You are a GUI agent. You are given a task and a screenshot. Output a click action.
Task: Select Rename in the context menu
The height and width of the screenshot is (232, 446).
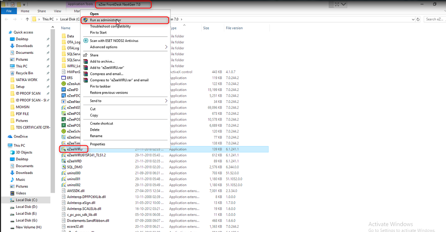click(x=125, y=136)
